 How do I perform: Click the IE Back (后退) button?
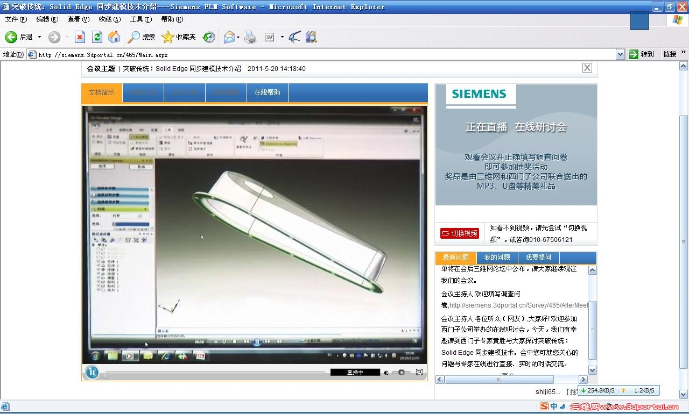point(19,37)
